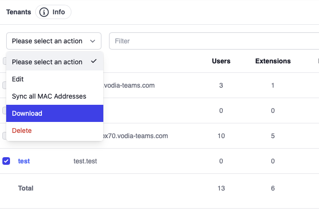Viewport: 319px width, 211px height.
Task: Click the Tenants page heading
Action: point(19,12)
